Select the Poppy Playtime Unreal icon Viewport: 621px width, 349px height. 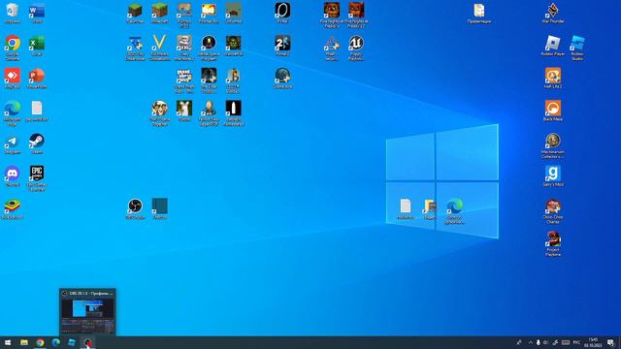356,48
